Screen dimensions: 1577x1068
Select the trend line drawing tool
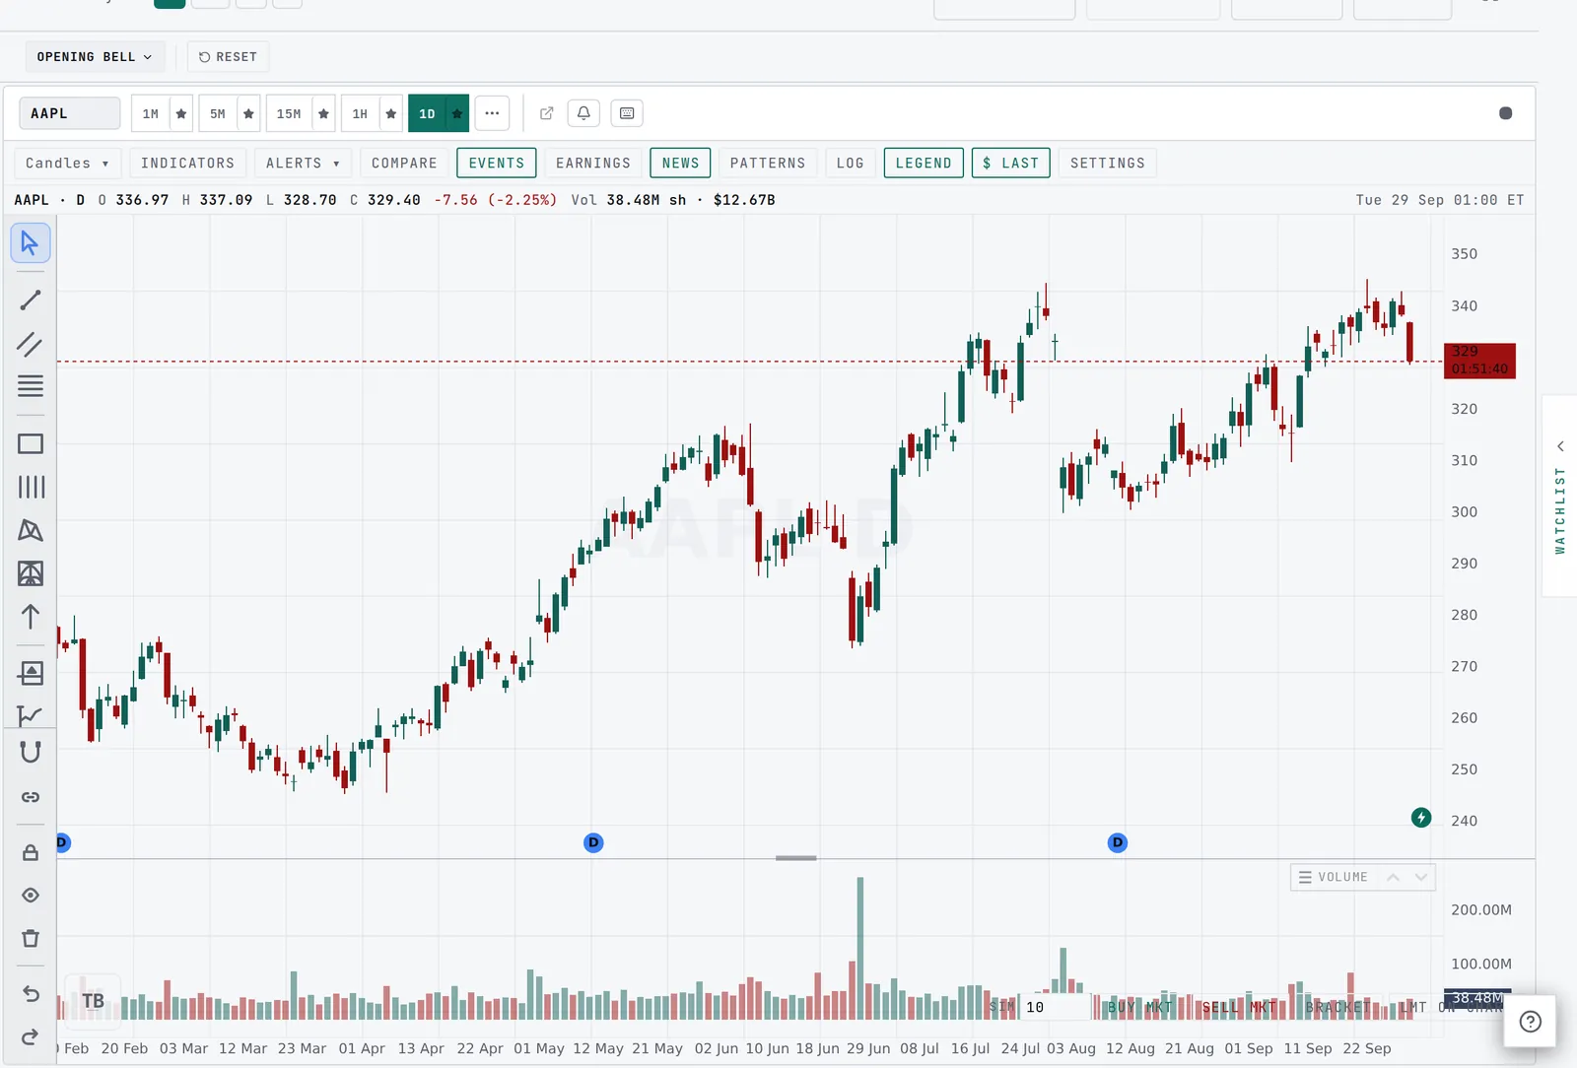(x=31, y=300)
